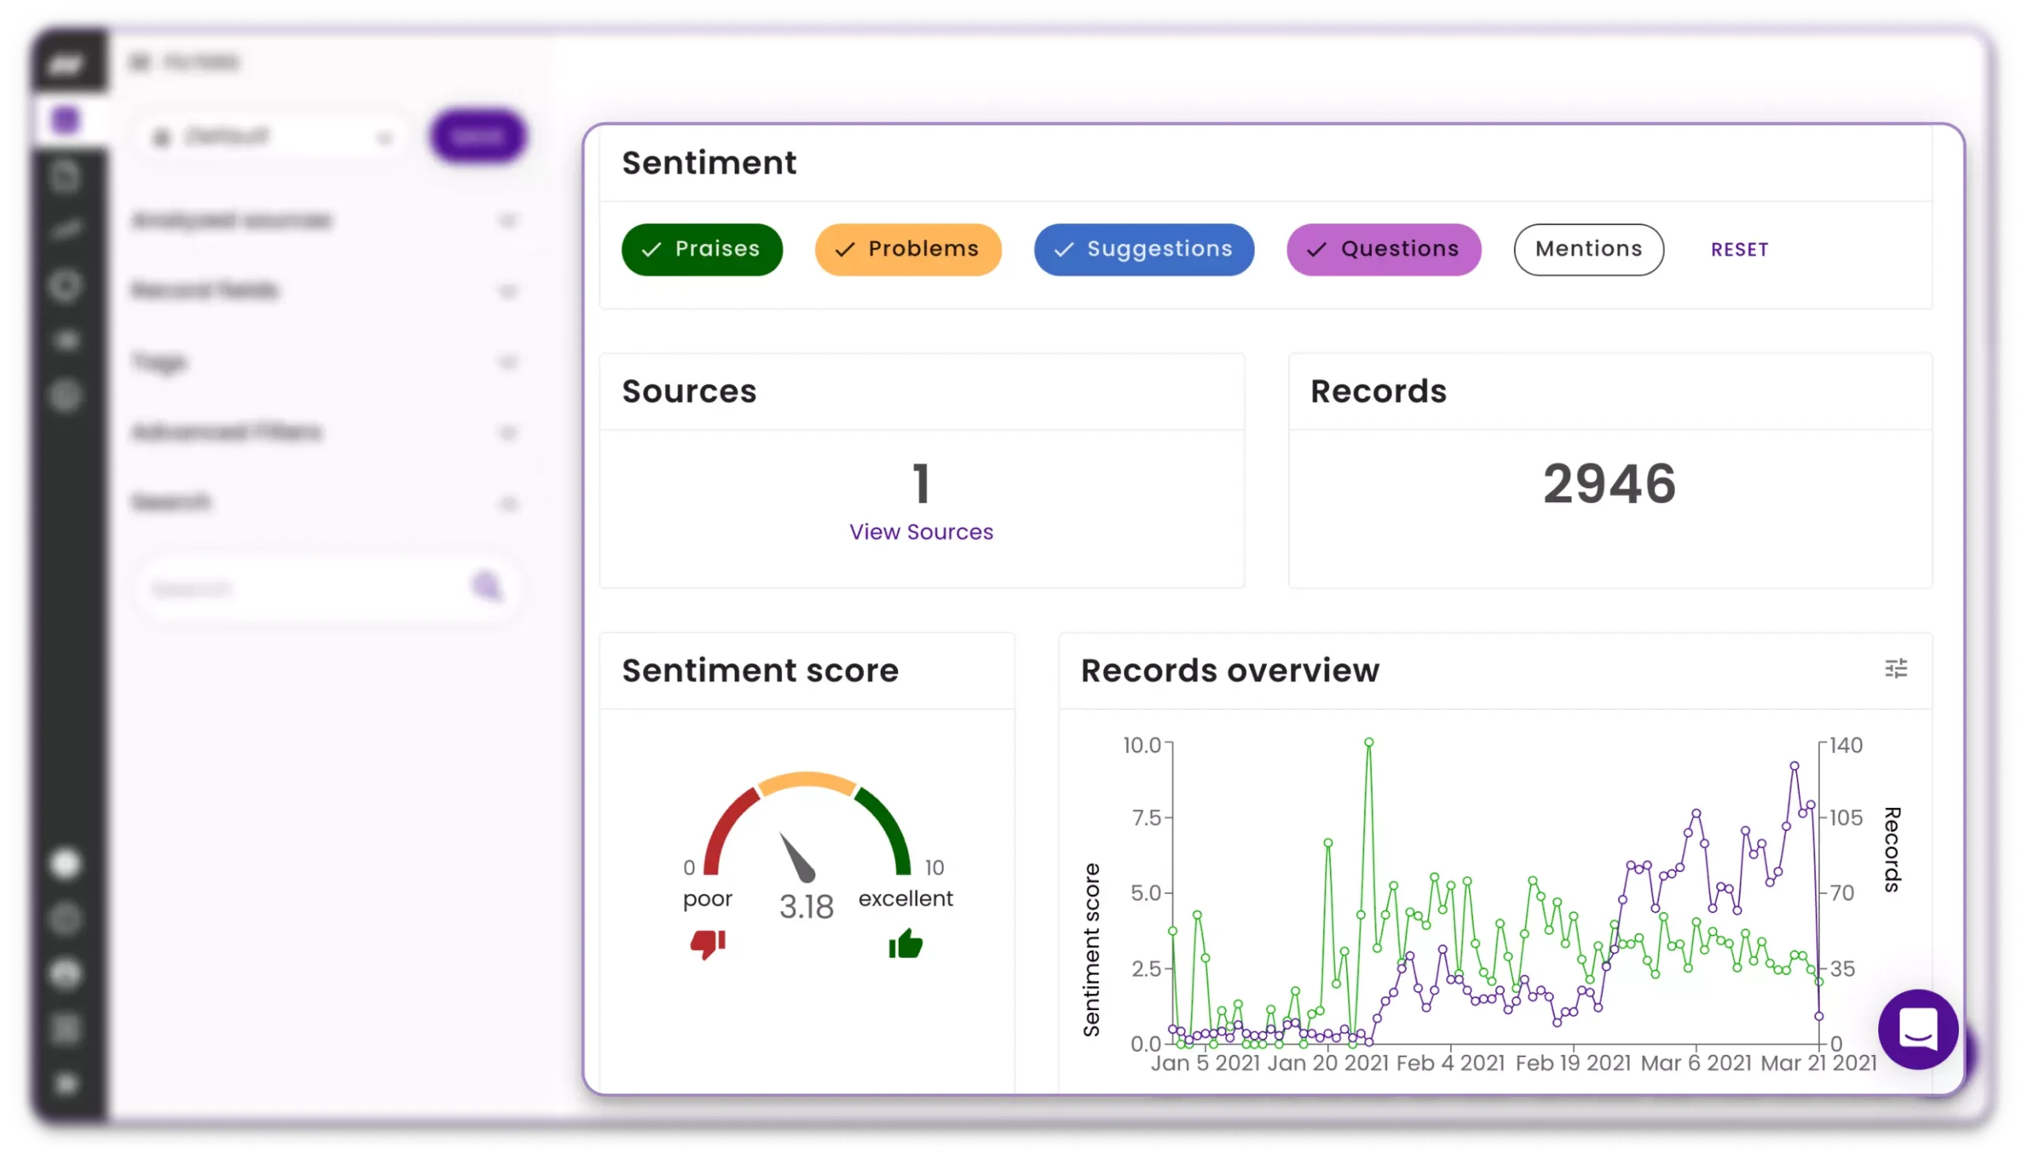Open Records overview chart settings
This screenshot has width=2022, height=1156.
pyautogui.click(x=1898, y=670)
